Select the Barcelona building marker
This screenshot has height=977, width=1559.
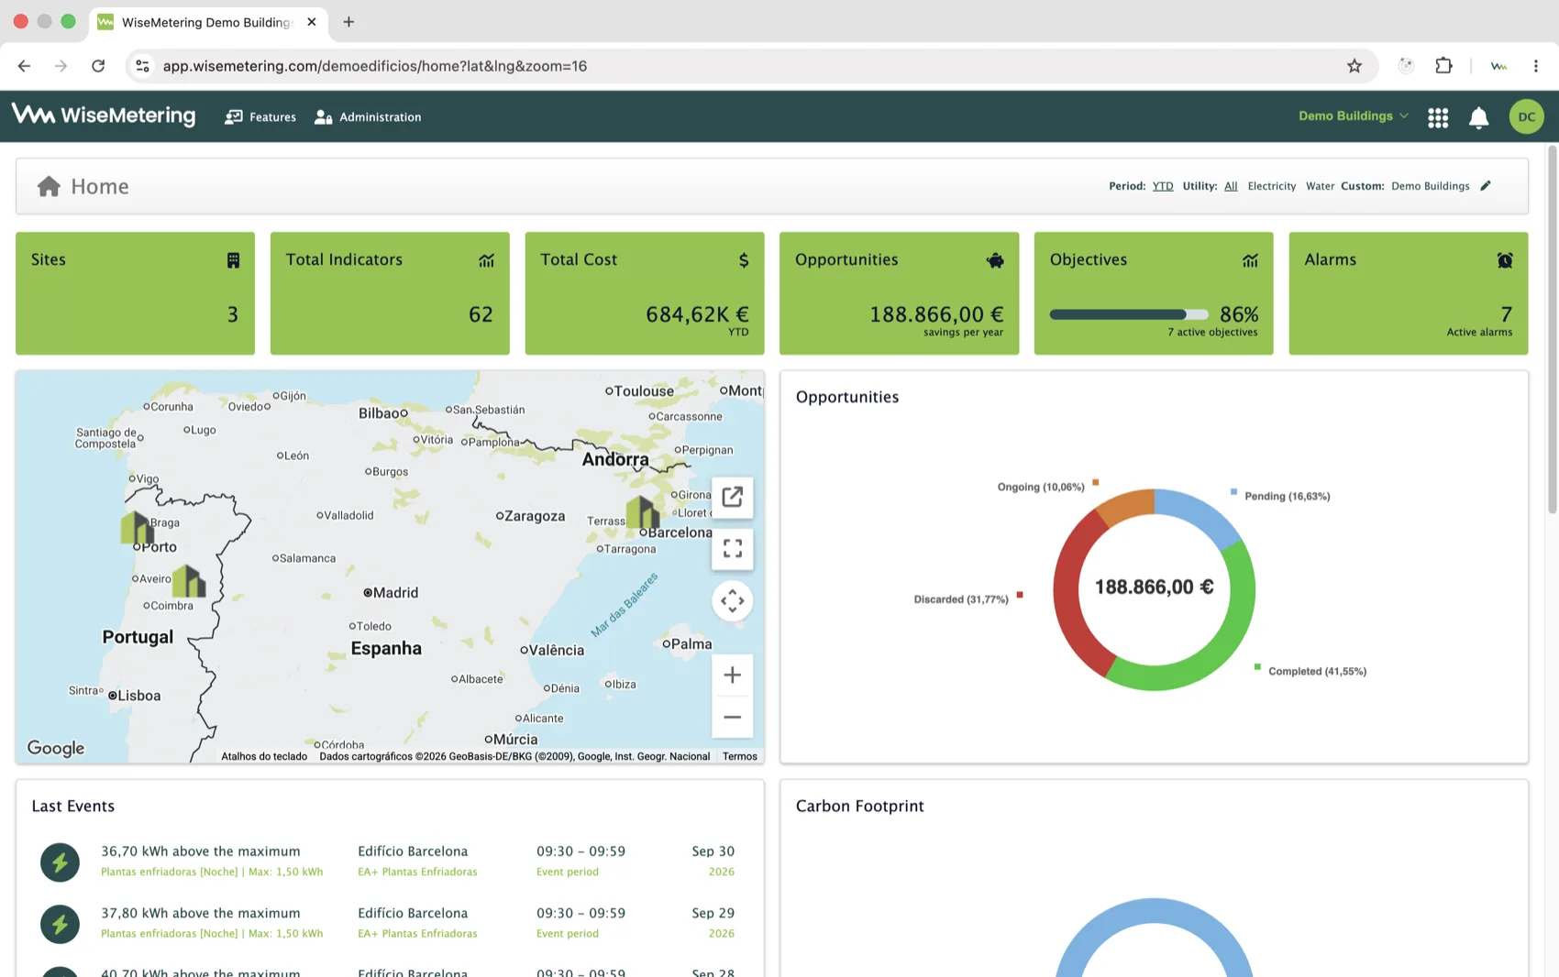(642, 511)
